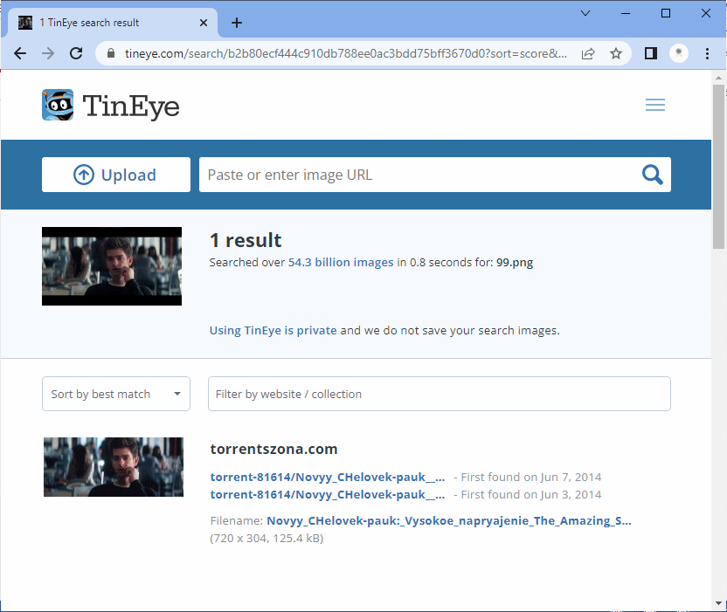This screenshot has height=612, width=727.
Task: Click the share page icon
Action: (588, 53)
